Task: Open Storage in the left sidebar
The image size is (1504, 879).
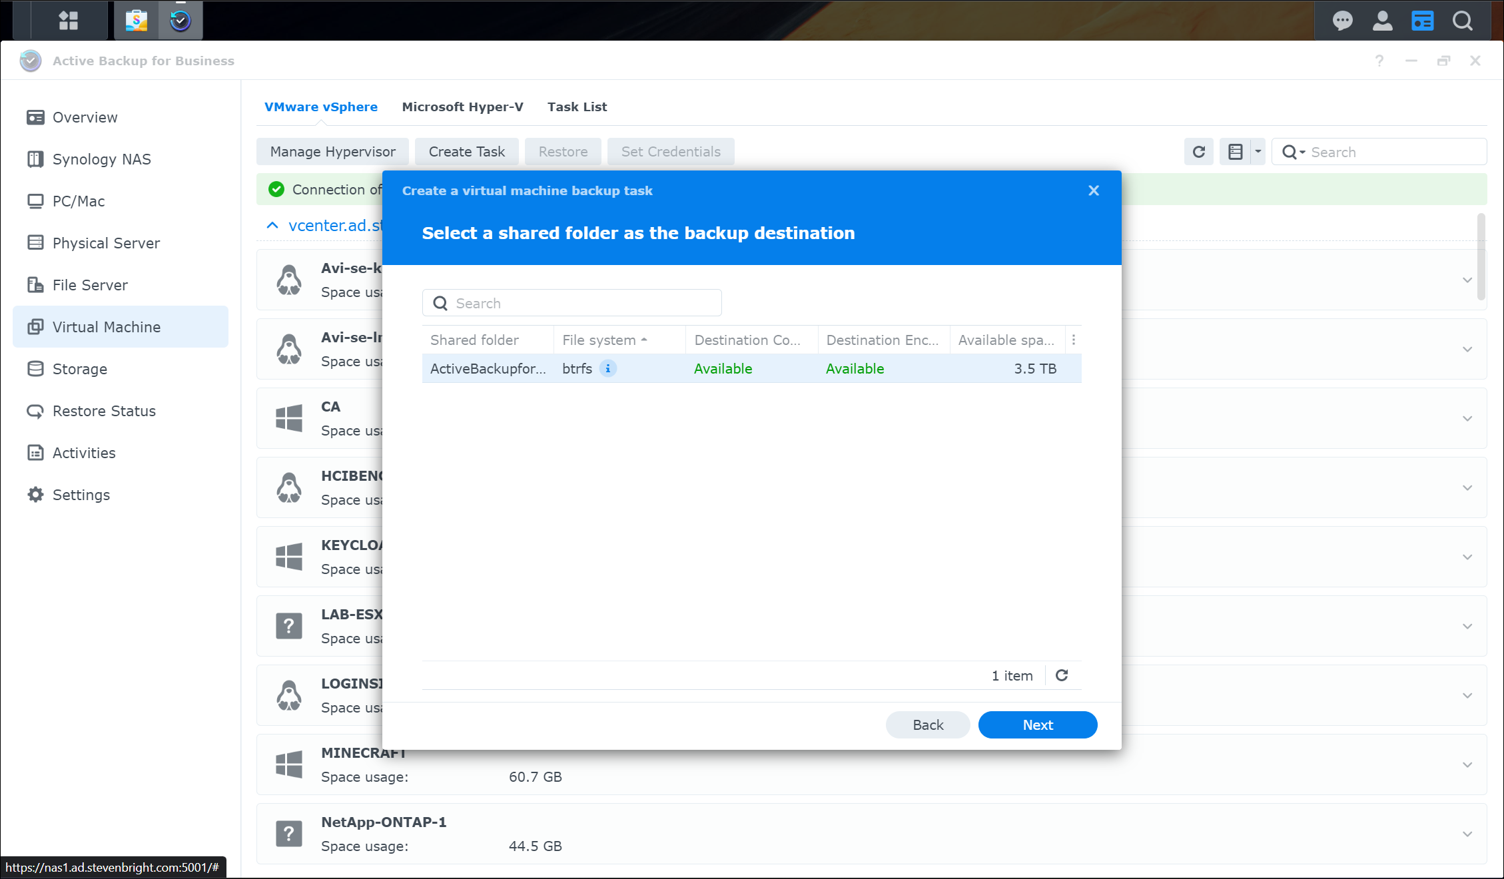Action: coord(79,369)
